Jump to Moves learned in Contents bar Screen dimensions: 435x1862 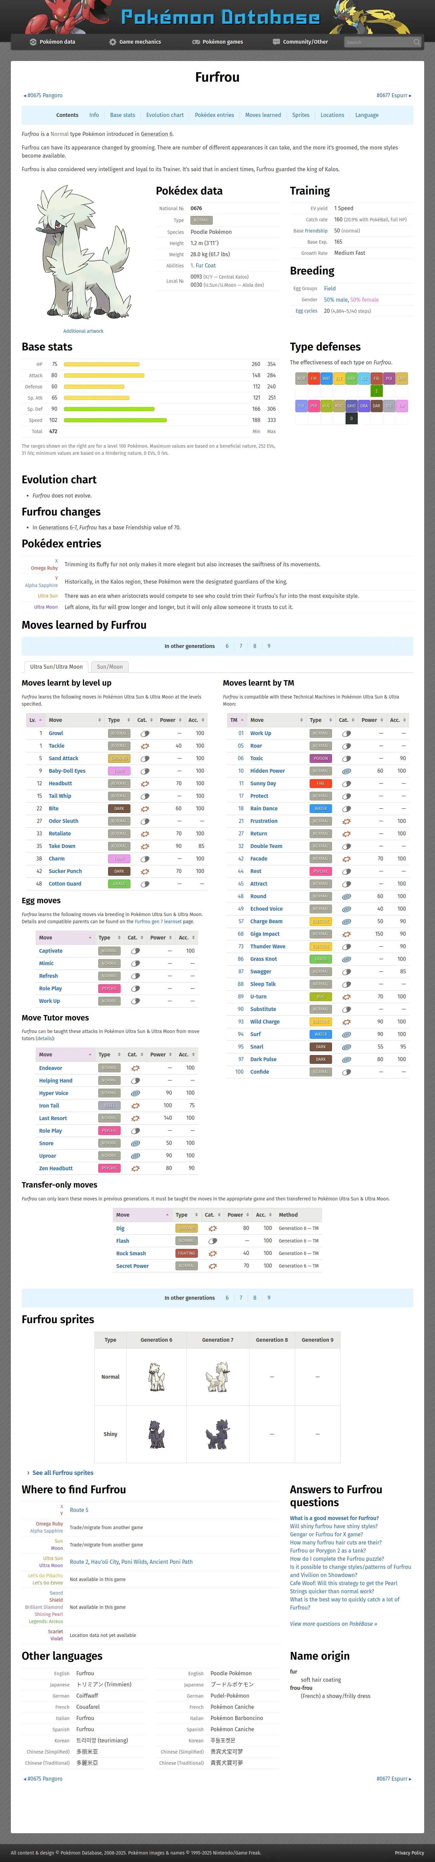point(263,115)
